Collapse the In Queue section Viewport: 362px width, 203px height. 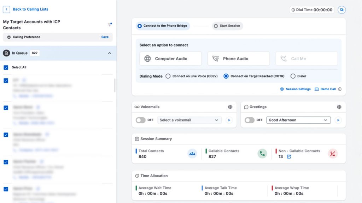pos(110,53)
